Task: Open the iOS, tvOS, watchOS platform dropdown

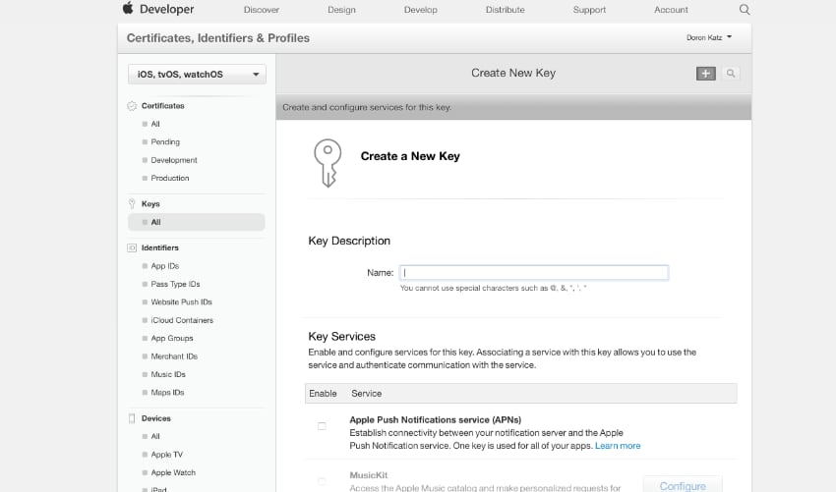Action: point(197,74)
